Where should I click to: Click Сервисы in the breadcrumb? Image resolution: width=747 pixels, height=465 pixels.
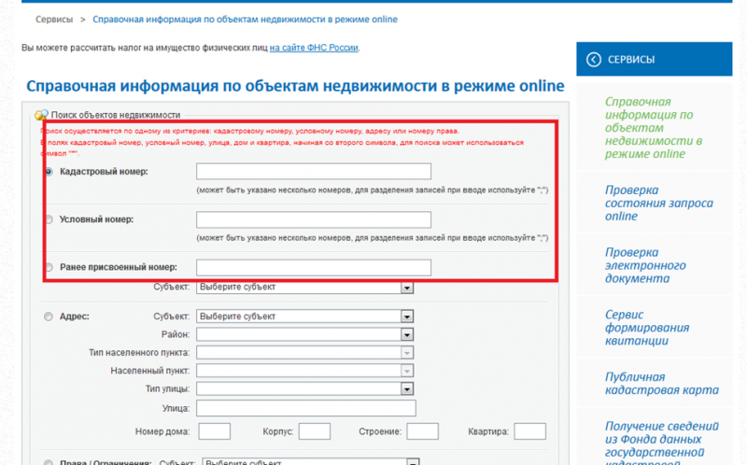[54, 20]
